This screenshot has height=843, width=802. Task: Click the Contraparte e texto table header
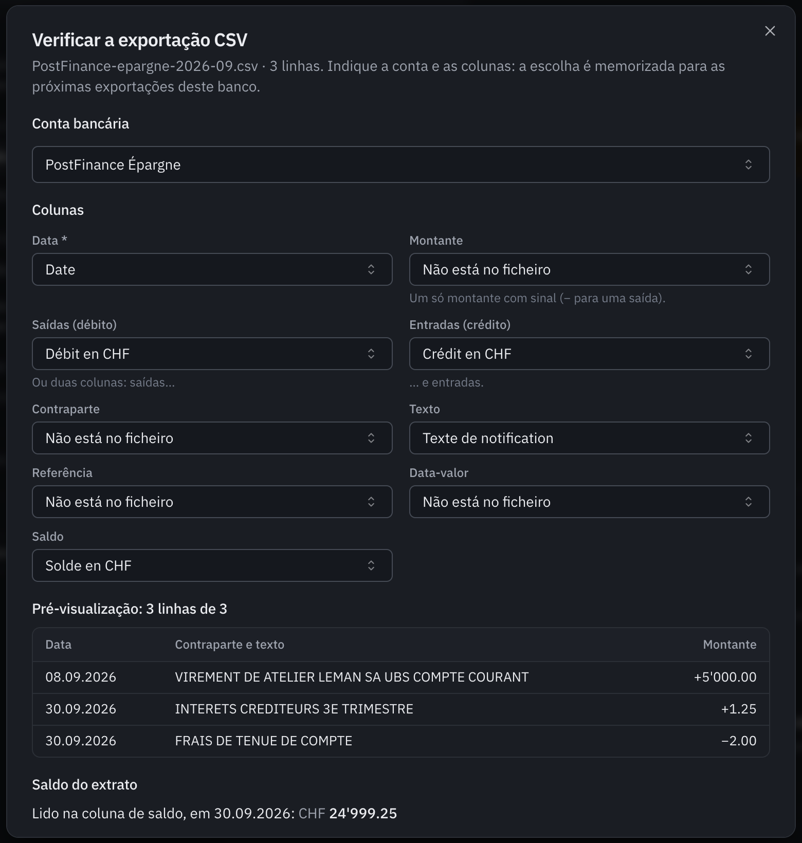point(229,645)
